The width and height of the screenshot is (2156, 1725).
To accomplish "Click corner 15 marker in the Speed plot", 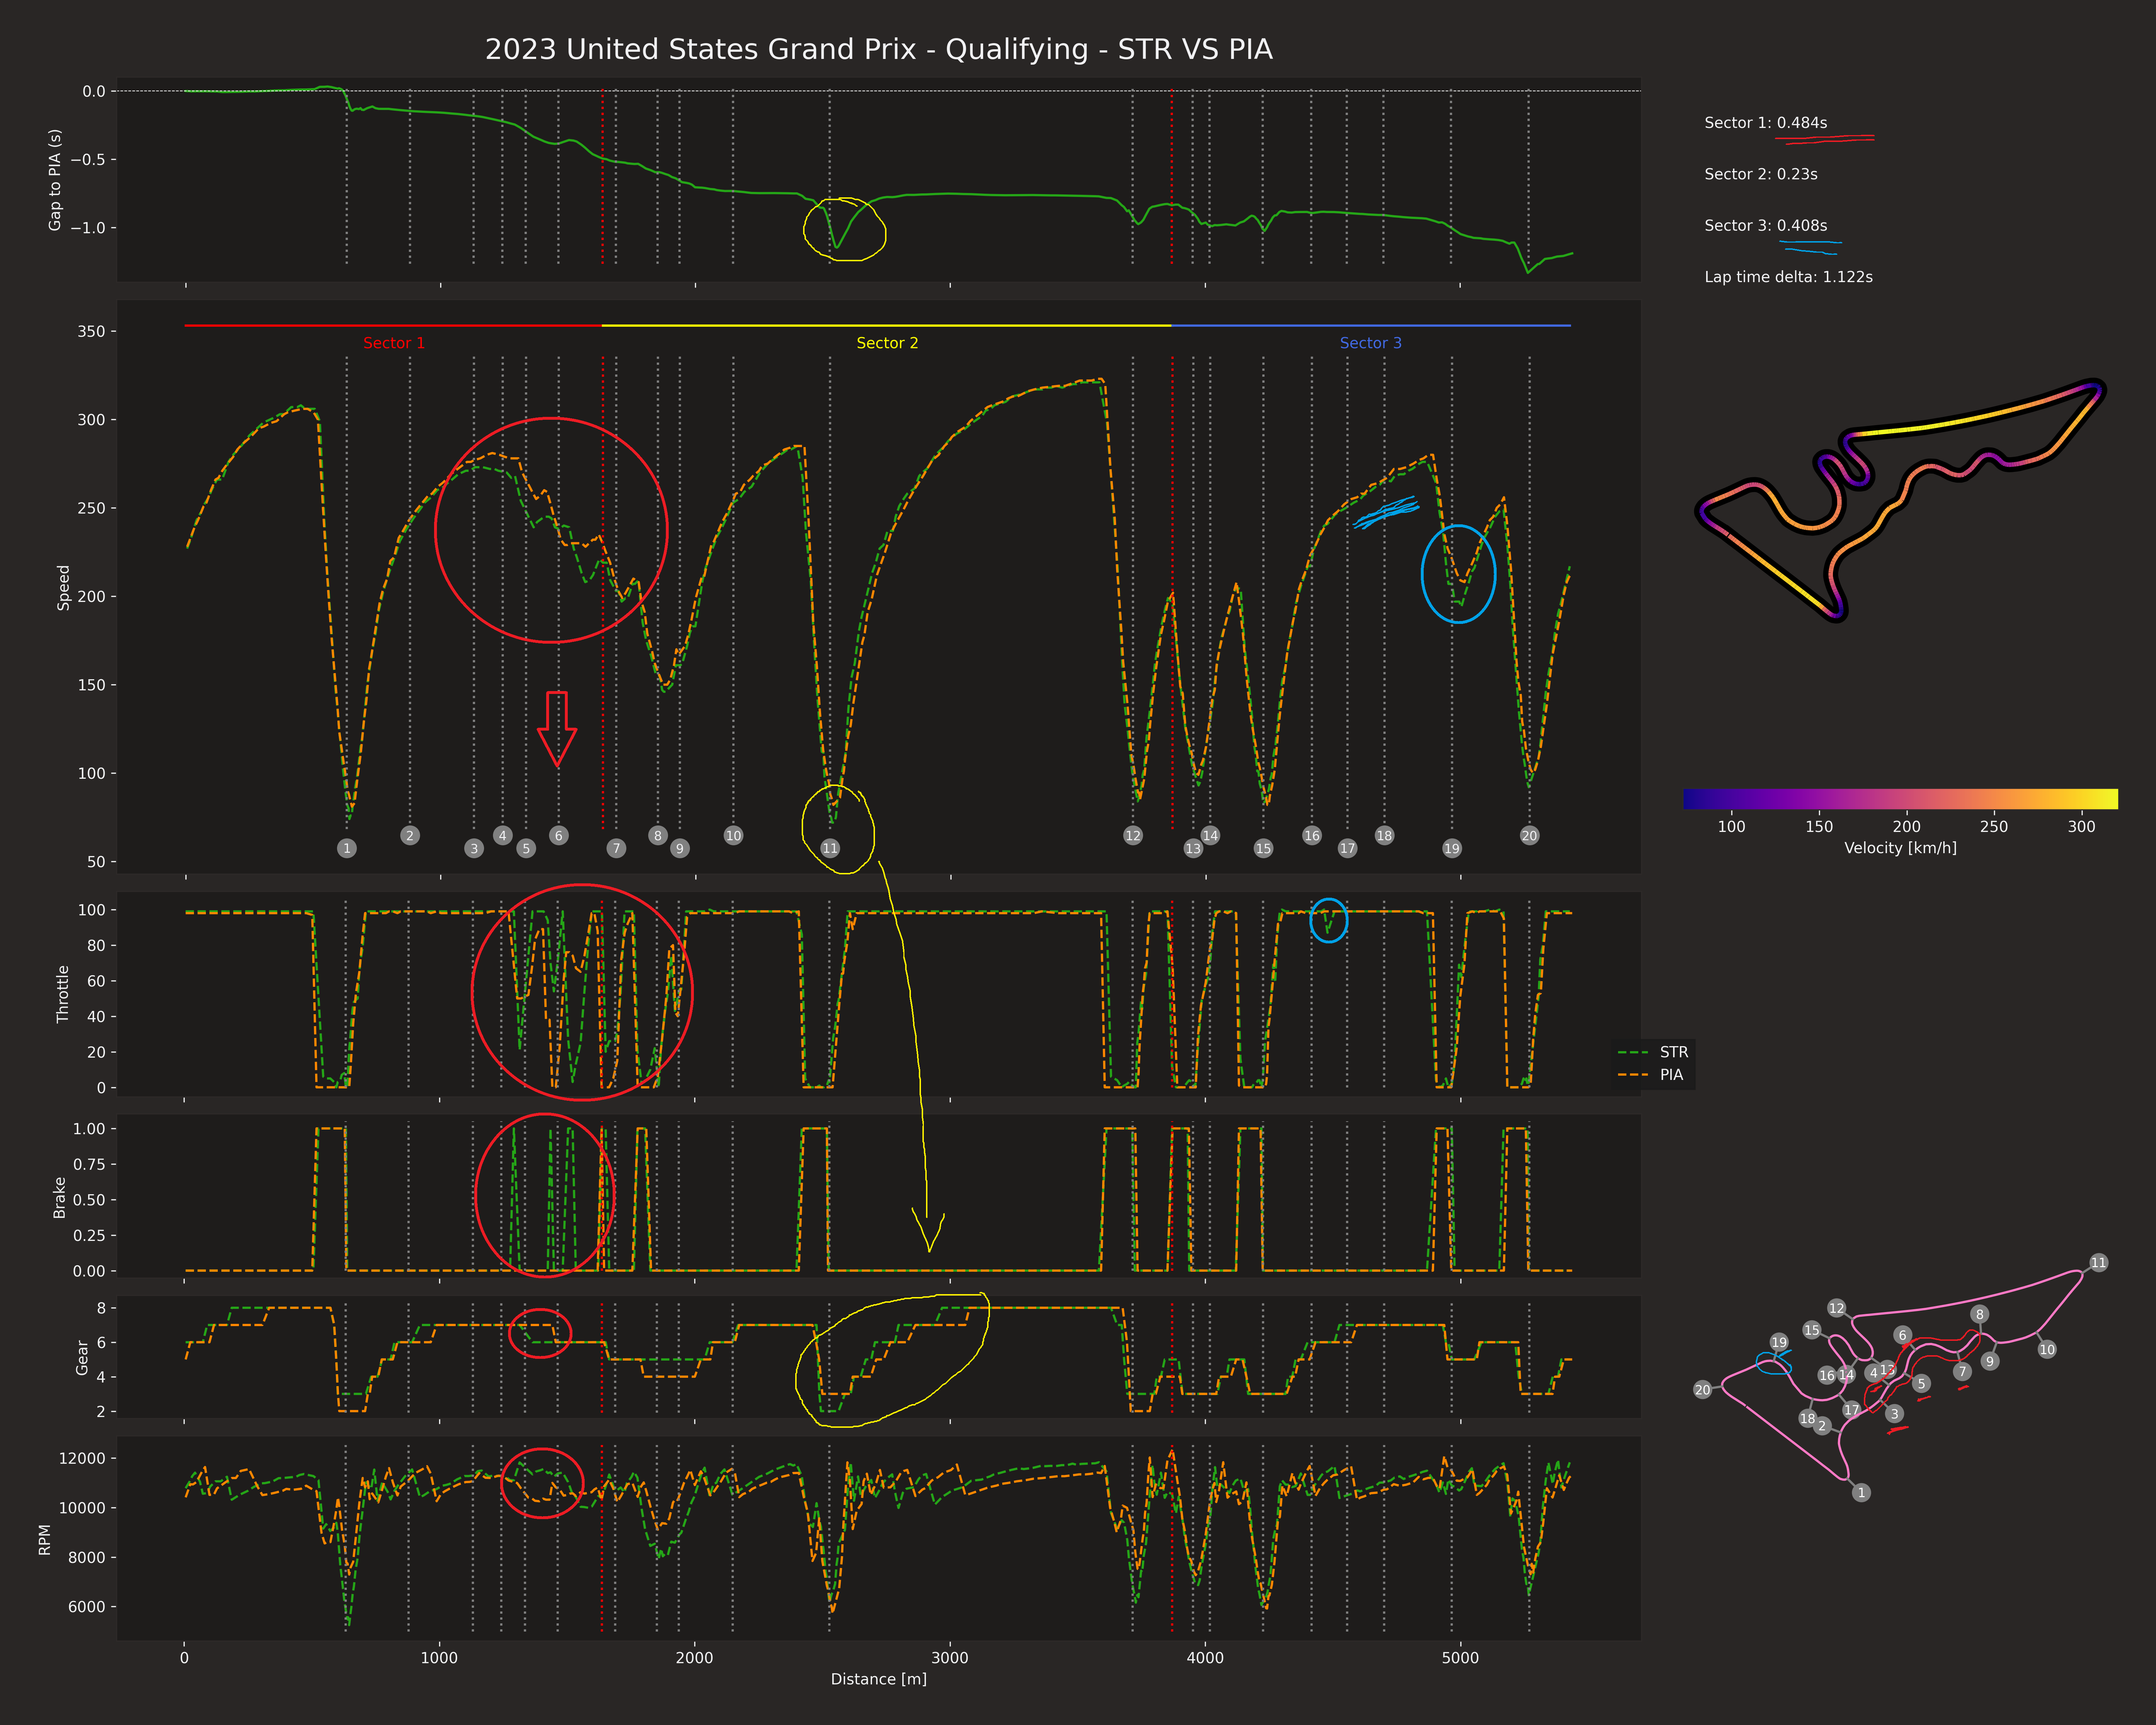I will (1263, 848).
